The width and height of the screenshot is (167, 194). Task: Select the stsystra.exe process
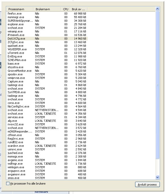coord(47,67)
